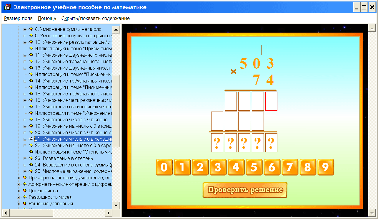
Task: Expand topic 11 using its plus box
Action: (x=25, y=55)
